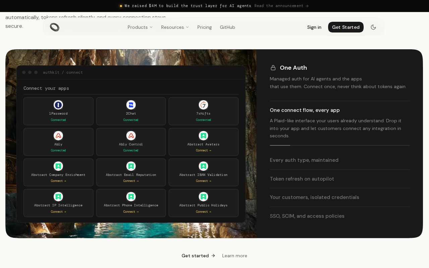Click the Learn more link
The image size is (429, 268).
tap(235, 256)
